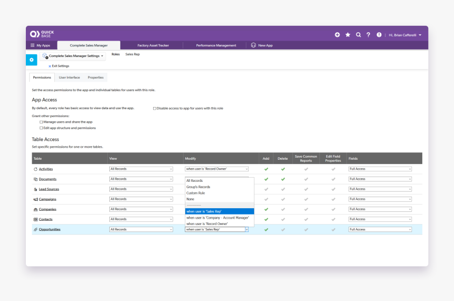Open Documents View dropdown
The width and height of the screenshot is (454, 301).
click(141, 179)
